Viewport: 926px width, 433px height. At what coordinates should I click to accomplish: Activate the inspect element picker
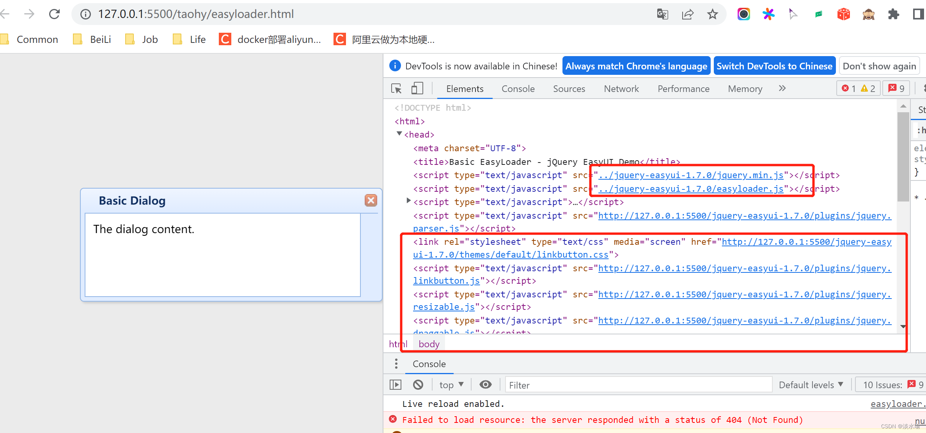pyautogui.click(x=397, y=88)
